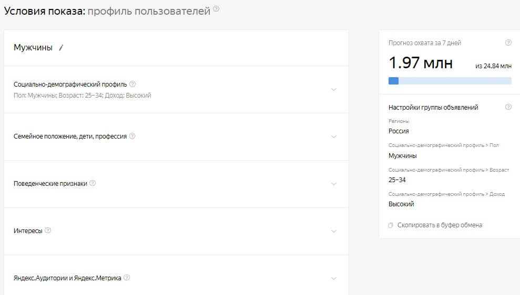Show help for Яндекс.Аудитории и Яндекс.Метрика
This screenshot has width=520, height=295.
point(127,278)
